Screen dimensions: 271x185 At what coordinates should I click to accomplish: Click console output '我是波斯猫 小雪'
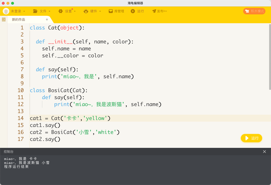coord(34,163)
